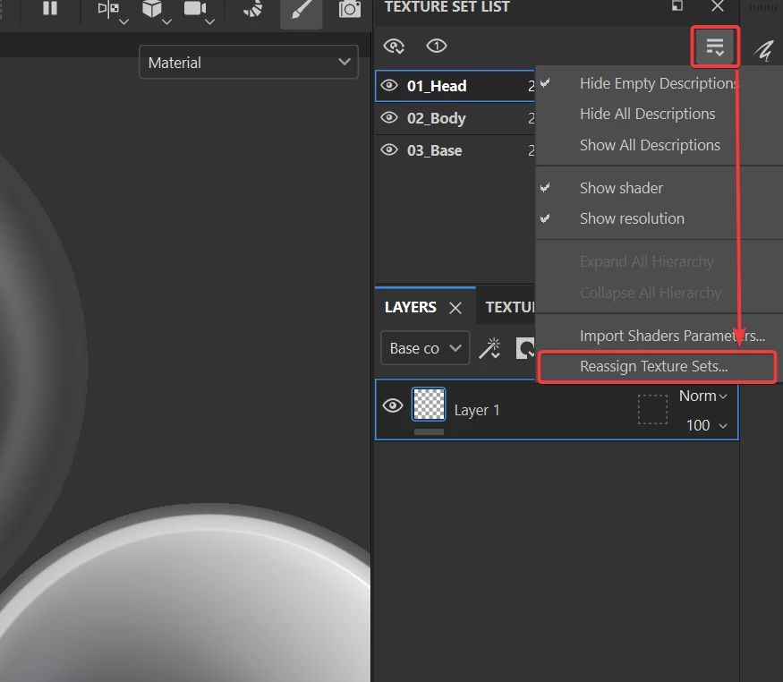Toggle the Show resolution menu option
Image resolution: width=783 pixels, height=682 pixels.
[x=660, y=218]
